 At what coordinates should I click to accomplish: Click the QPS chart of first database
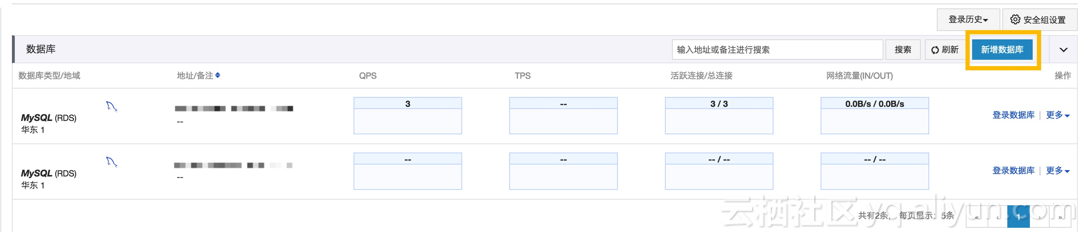408,116
